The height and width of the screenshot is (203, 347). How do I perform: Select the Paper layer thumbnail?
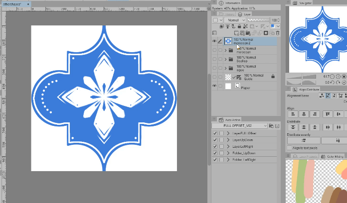coord(229,86)
